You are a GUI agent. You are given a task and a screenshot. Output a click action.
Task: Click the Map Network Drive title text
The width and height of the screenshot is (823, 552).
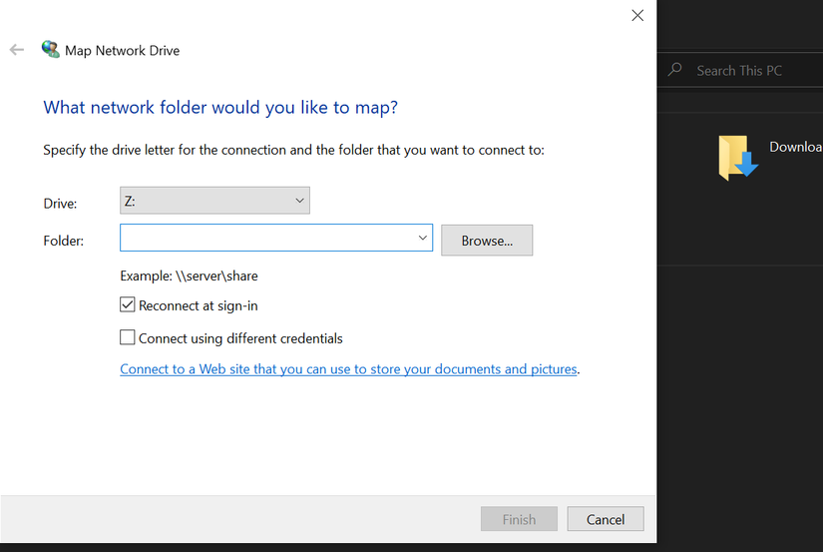(123, 51)
